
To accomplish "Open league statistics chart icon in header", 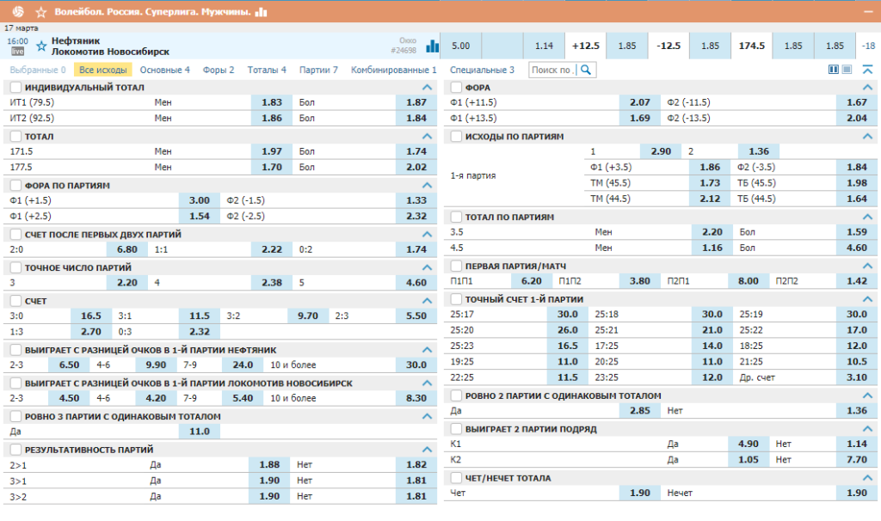I will tap(262, 12).
